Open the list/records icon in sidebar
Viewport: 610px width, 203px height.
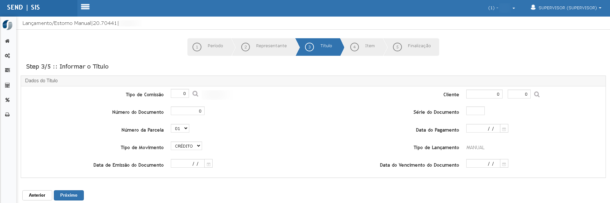coord(7,70)
